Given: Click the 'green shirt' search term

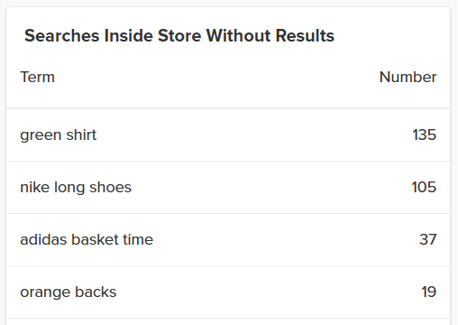Looking at the screenshot, I should click(x=59, y=135).
